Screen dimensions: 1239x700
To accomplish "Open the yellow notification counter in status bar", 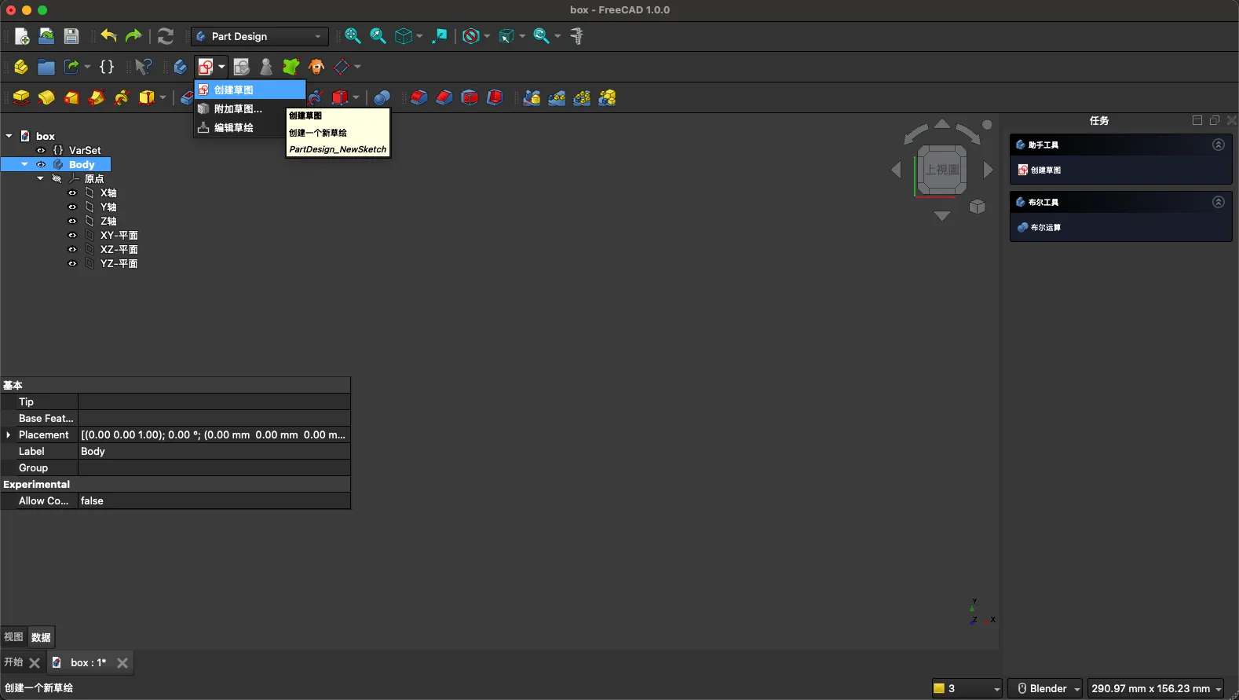I will [x=967, y=688].
